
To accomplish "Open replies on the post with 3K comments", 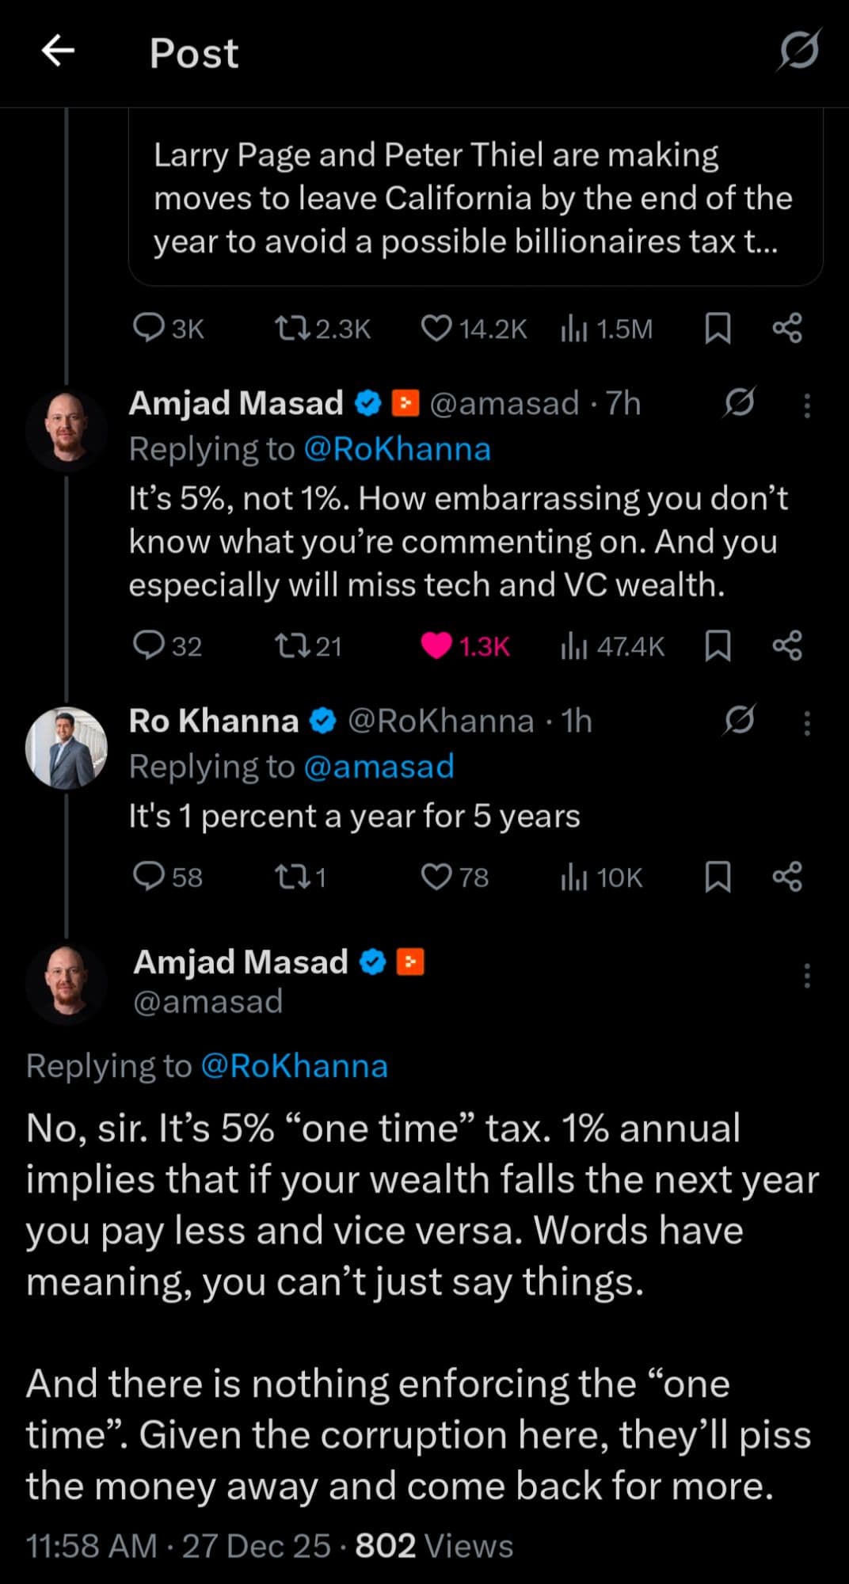I will coord(148,328).
